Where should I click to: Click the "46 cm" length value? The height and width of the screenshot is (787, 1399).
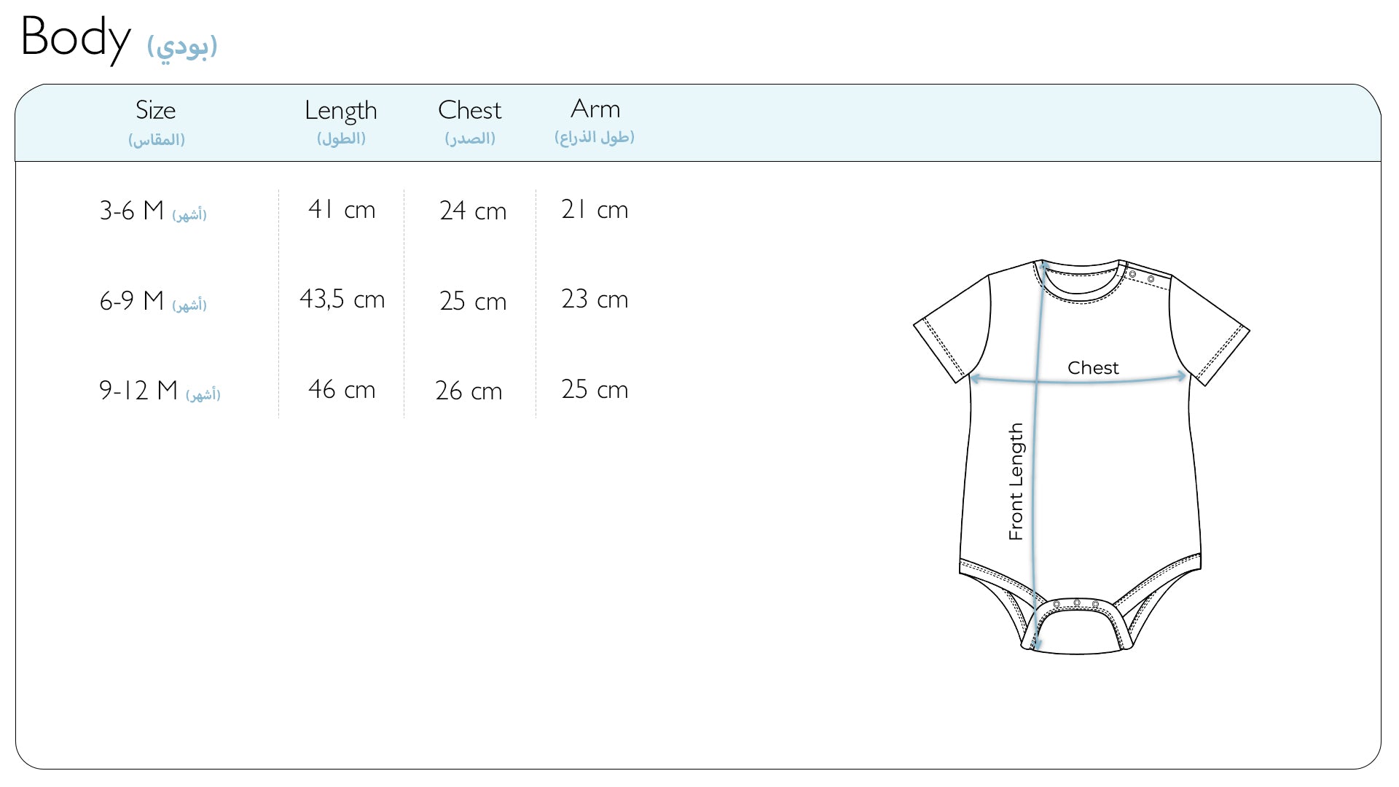click(342, 390)
